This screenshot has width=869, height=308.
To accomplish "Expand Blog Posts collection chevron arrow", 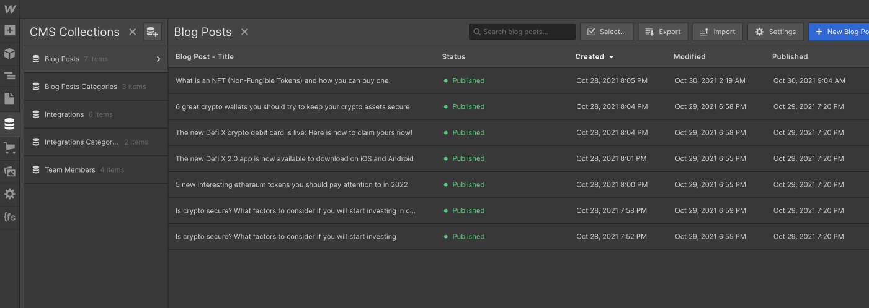I will [x=158, y=59].
